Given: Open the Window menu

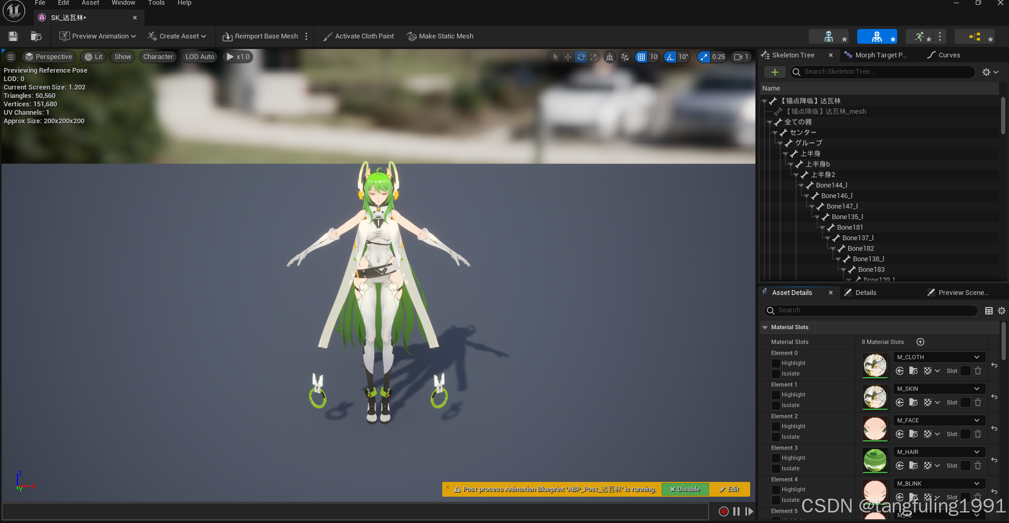Looking at the screenshot, I should 123,3.
